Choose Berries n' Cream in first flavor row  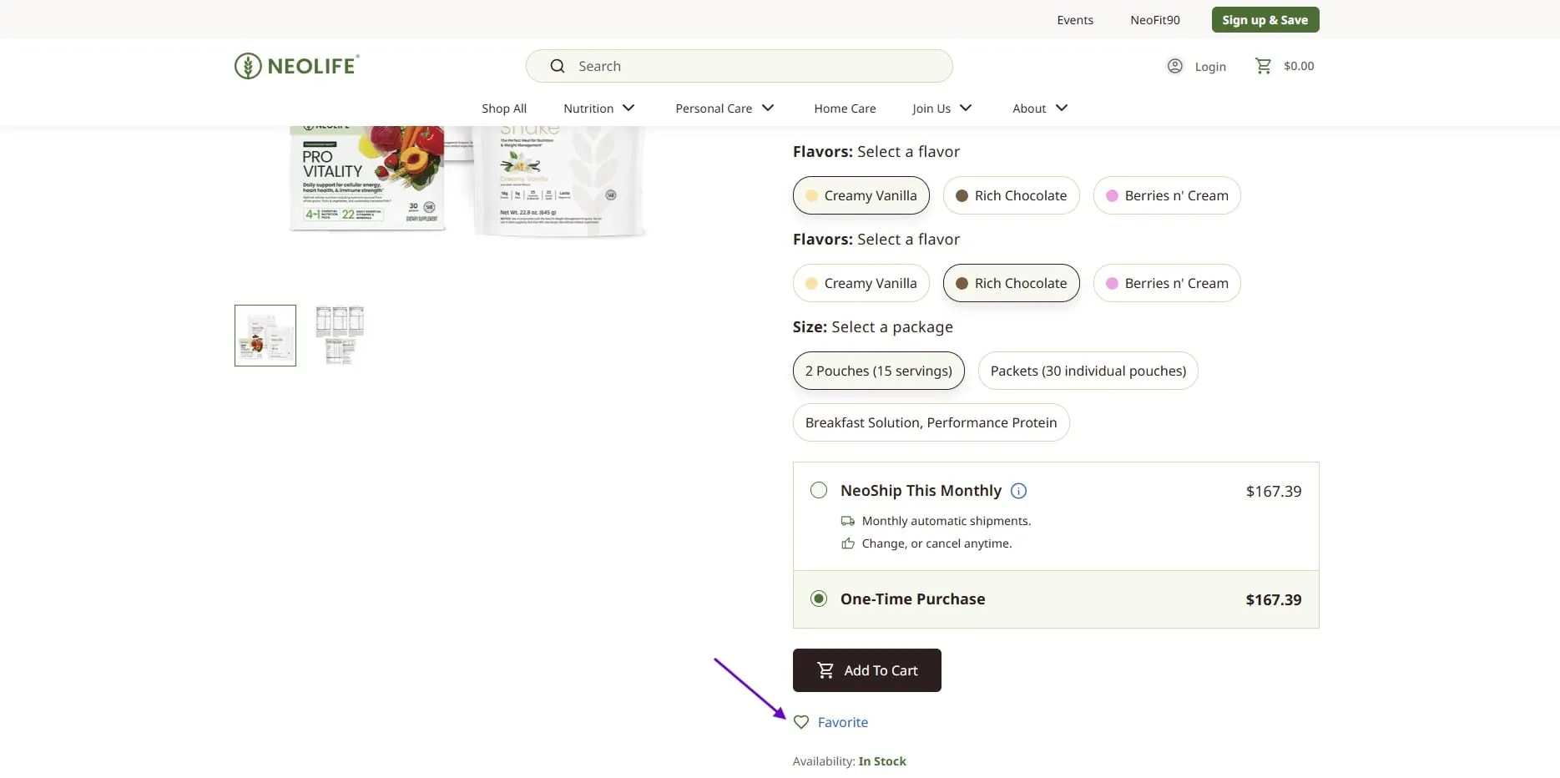1167,195
